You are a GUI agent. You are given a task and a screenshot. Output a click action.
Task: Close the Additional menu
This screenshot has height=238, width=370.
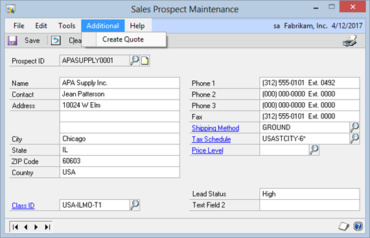tap(102, 26)
